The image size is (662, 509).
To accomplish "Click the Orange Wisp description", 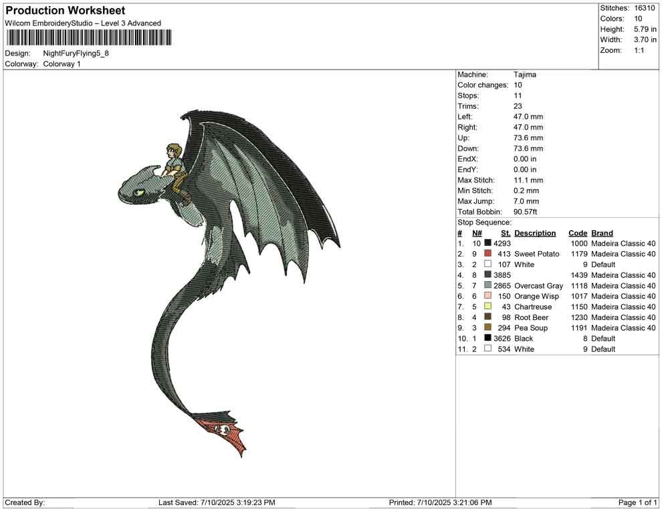I will pyautogui.click(x=536, y=296).
